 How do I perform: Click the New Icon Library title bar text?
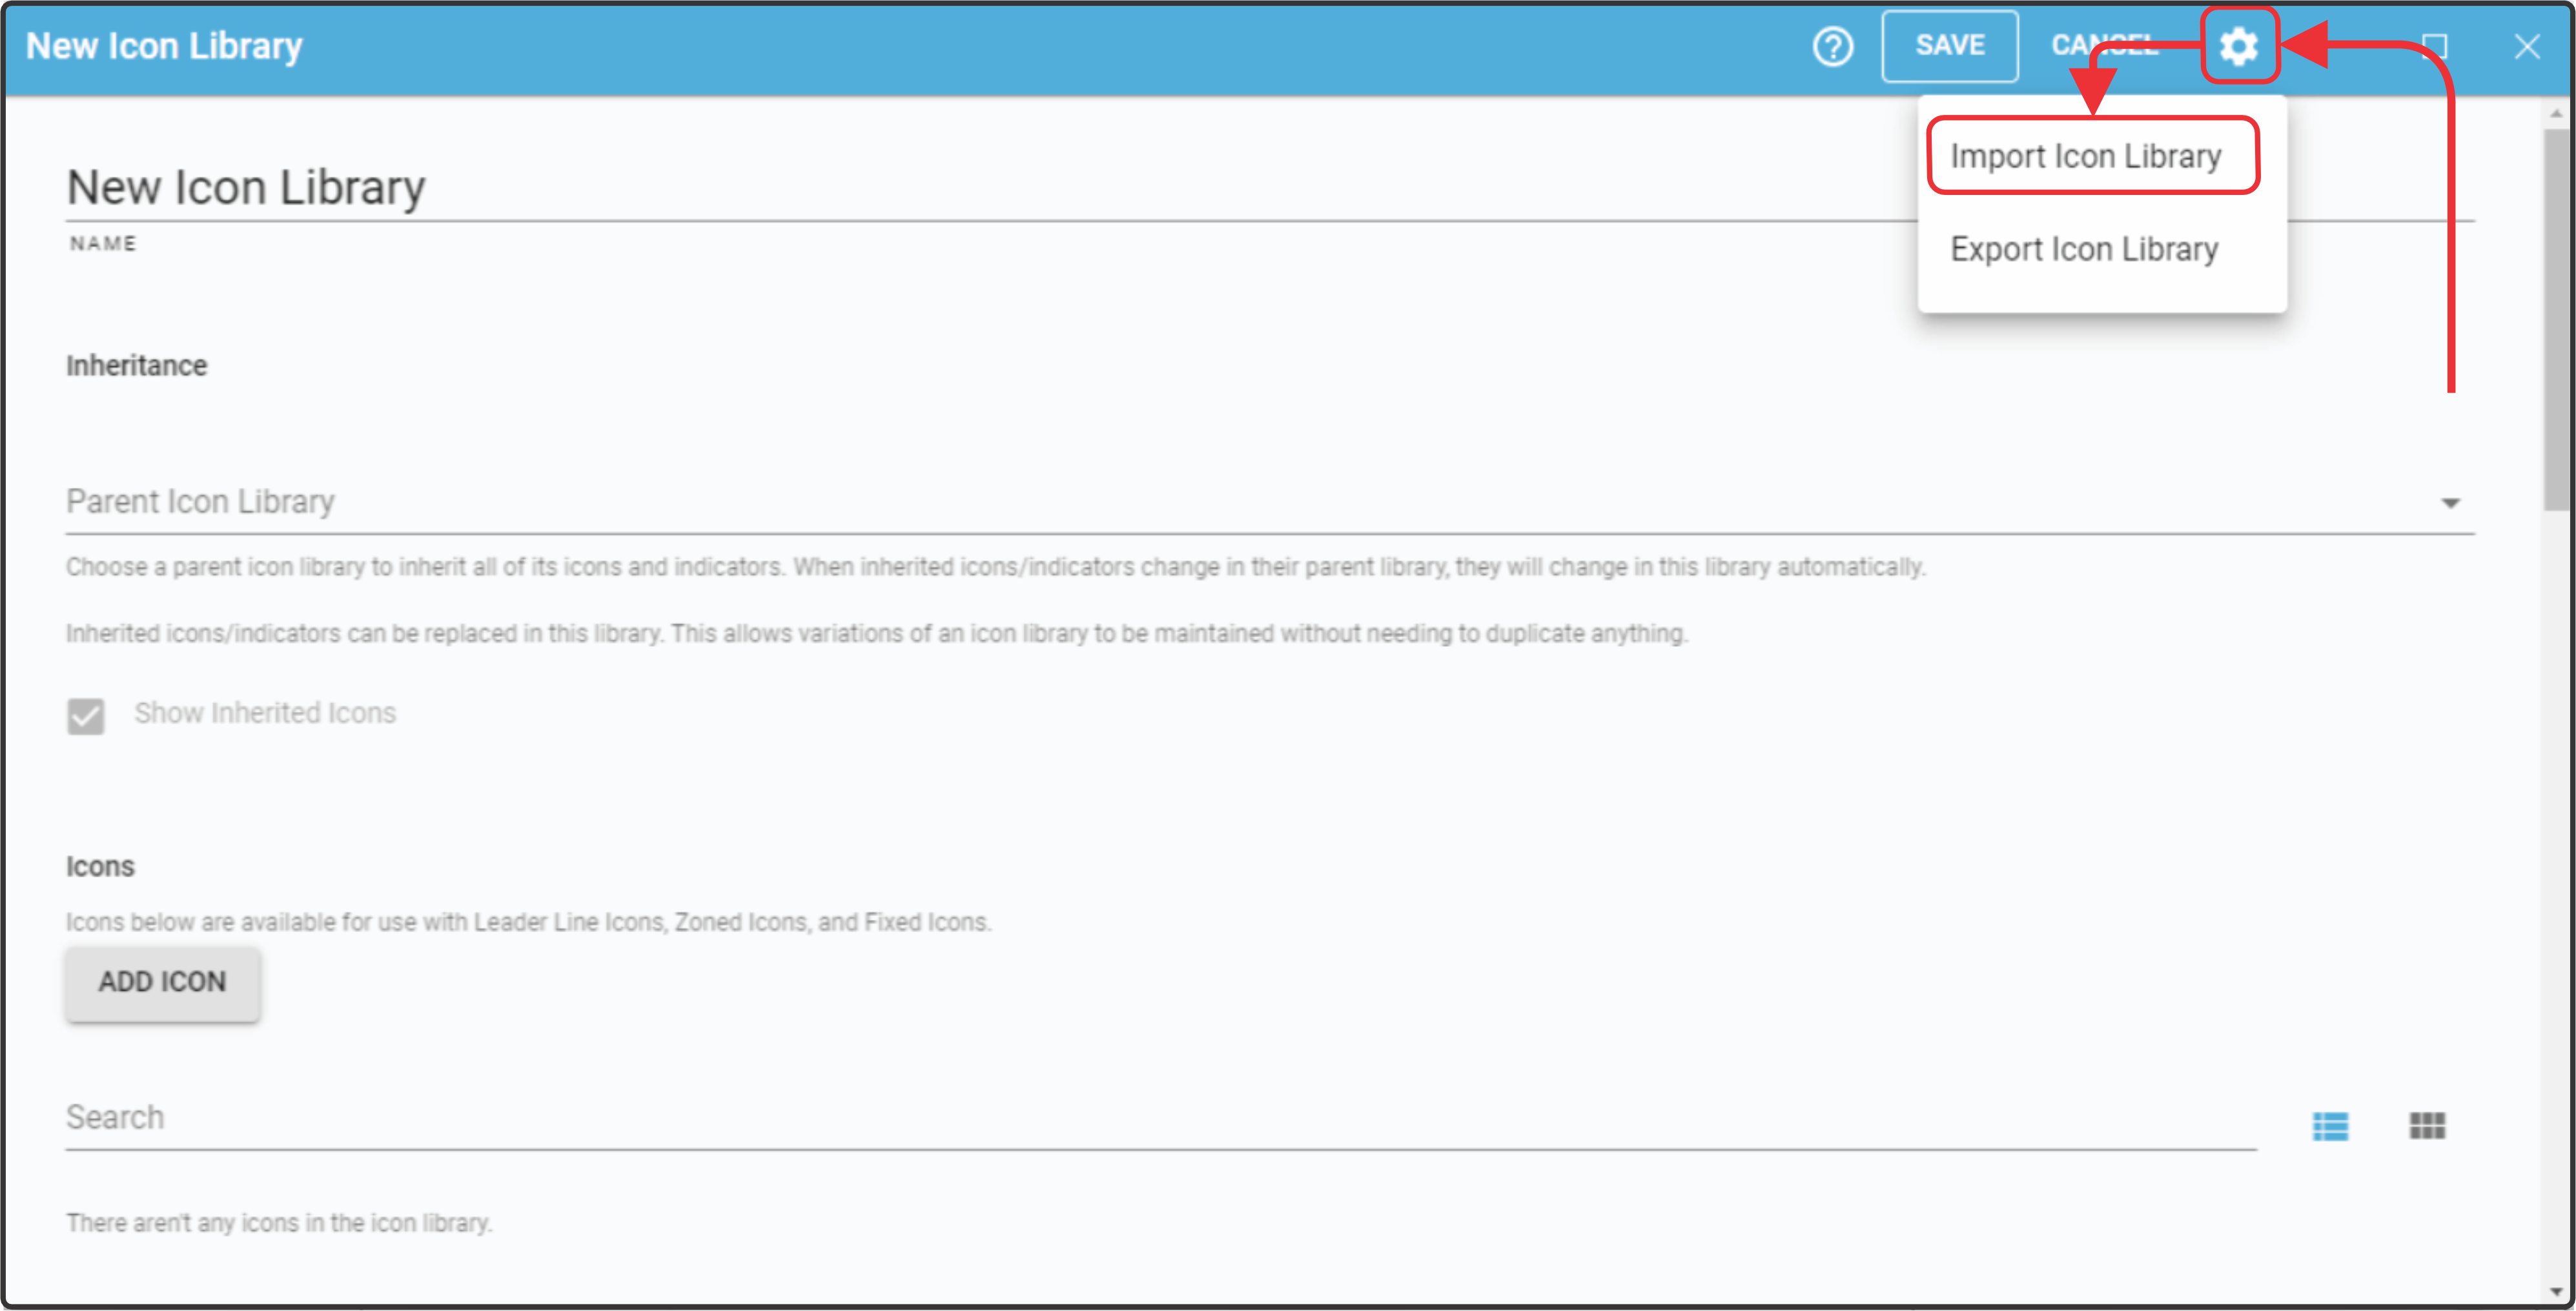pos(164,46)
